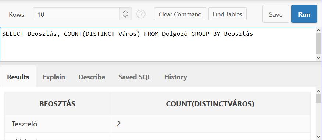Click the results pane scrollbar up arrow
The width and height of the screenshot is (322, 140).
pyautogui.click(x=319, y=91)
